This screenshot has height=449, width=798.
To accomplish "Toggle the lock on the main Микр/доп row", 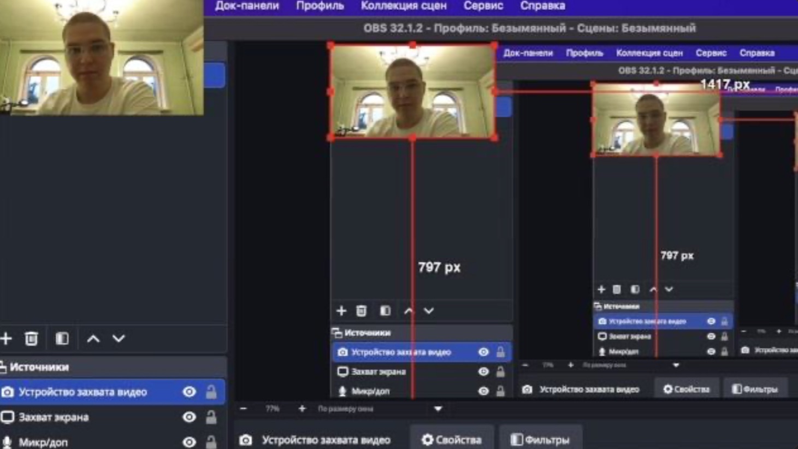I will pyautogui.click(x=211, y=441).
